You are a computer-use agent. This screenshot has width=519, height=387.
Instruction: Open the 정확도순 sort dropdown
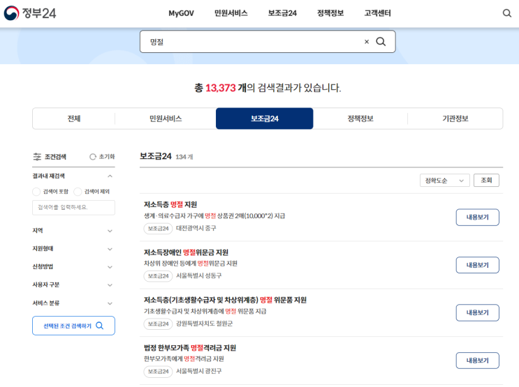[x=444, y=181]
